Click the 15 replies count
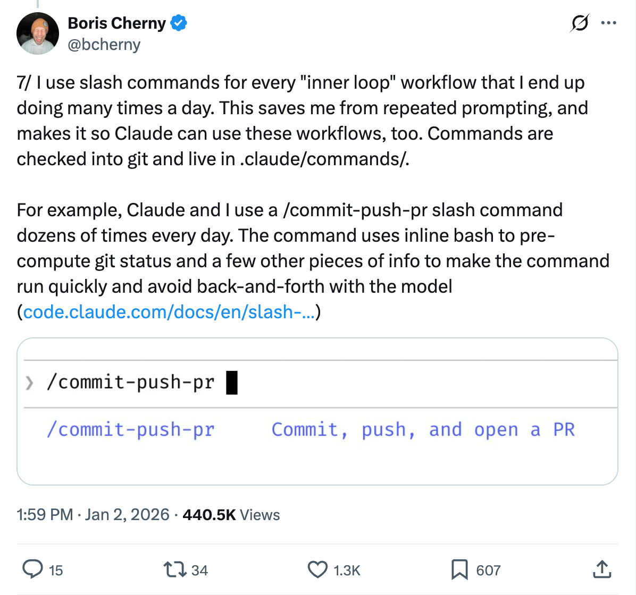 coord(56,571)
